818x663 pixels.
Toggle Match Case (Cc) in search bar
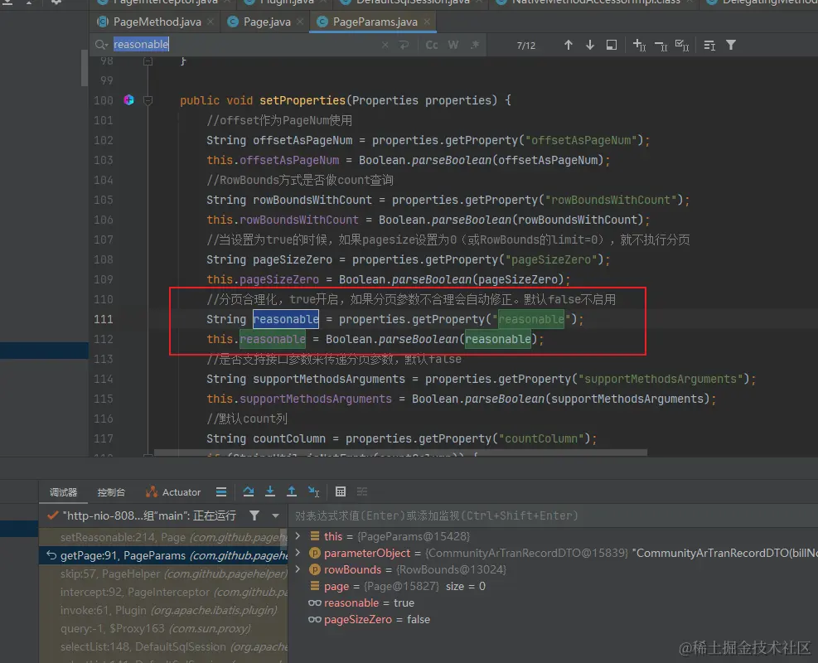point(431,45)
